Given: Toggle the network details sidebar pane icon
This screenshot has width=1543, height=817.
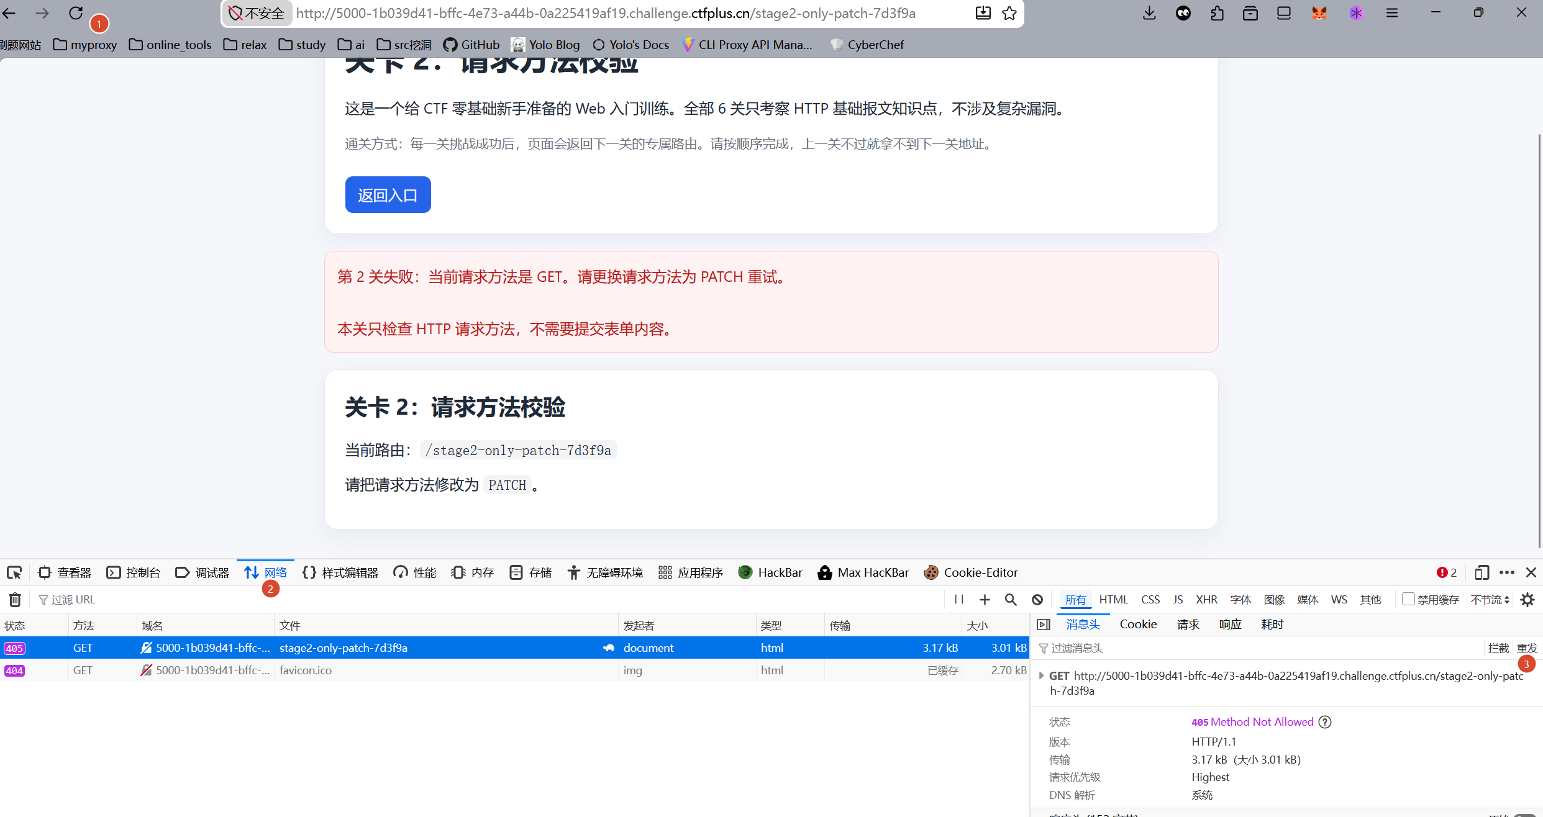Looking at the screenshot, I should (x=1044, y=625).
